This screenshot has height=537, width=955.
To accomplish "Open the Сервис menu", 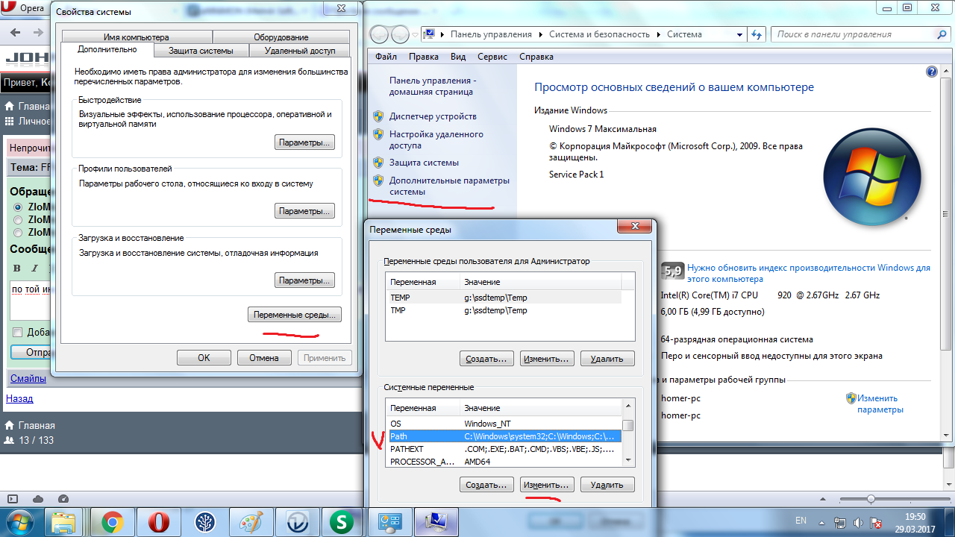I will (492, 57).
